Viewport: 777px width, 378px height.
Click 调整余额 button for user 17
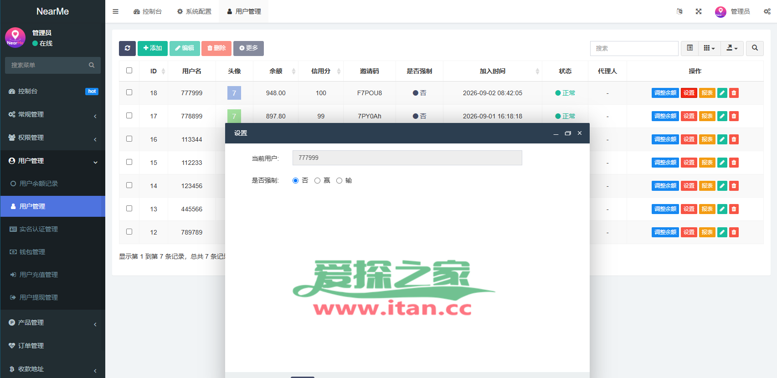click(x=665, y=116)
